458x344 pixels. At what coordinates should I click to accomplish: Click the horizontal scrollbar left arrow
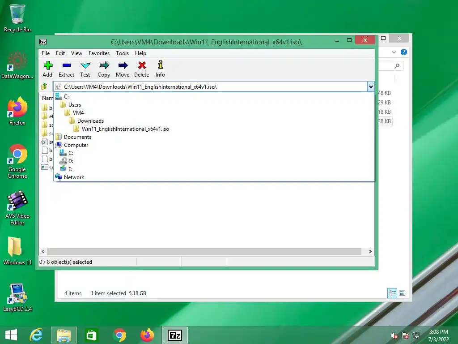point(43,252)
